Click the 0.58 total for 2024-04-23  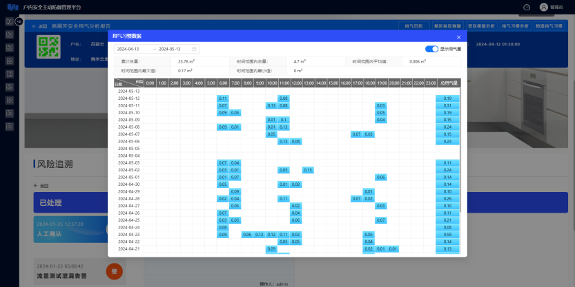(447, 235)
